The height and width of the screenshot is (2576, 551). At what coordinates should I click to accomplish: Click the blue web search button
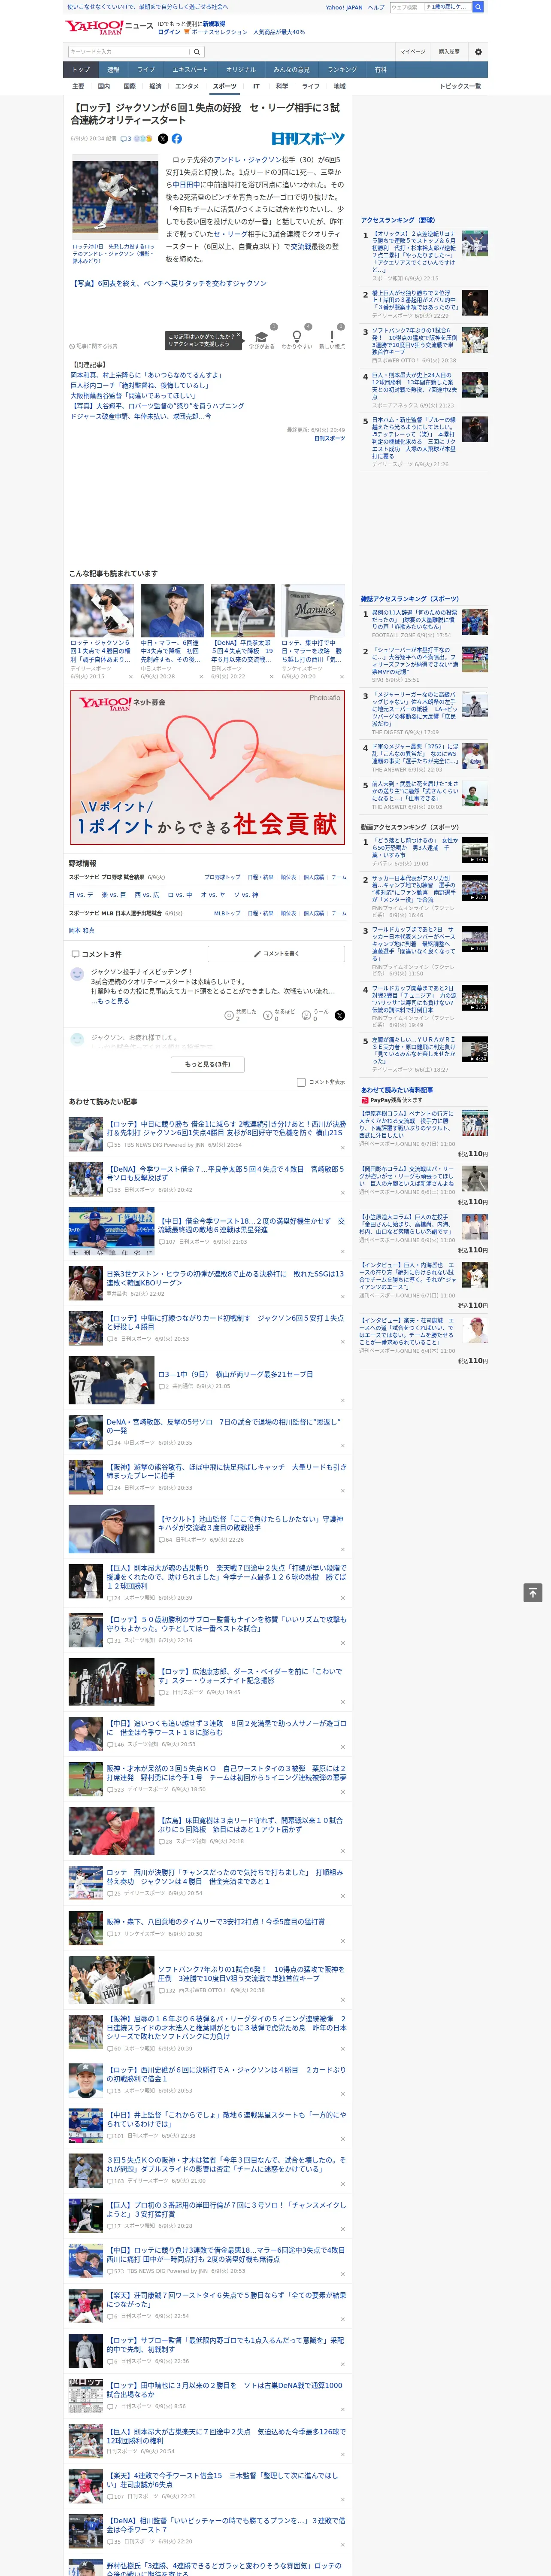478,7
